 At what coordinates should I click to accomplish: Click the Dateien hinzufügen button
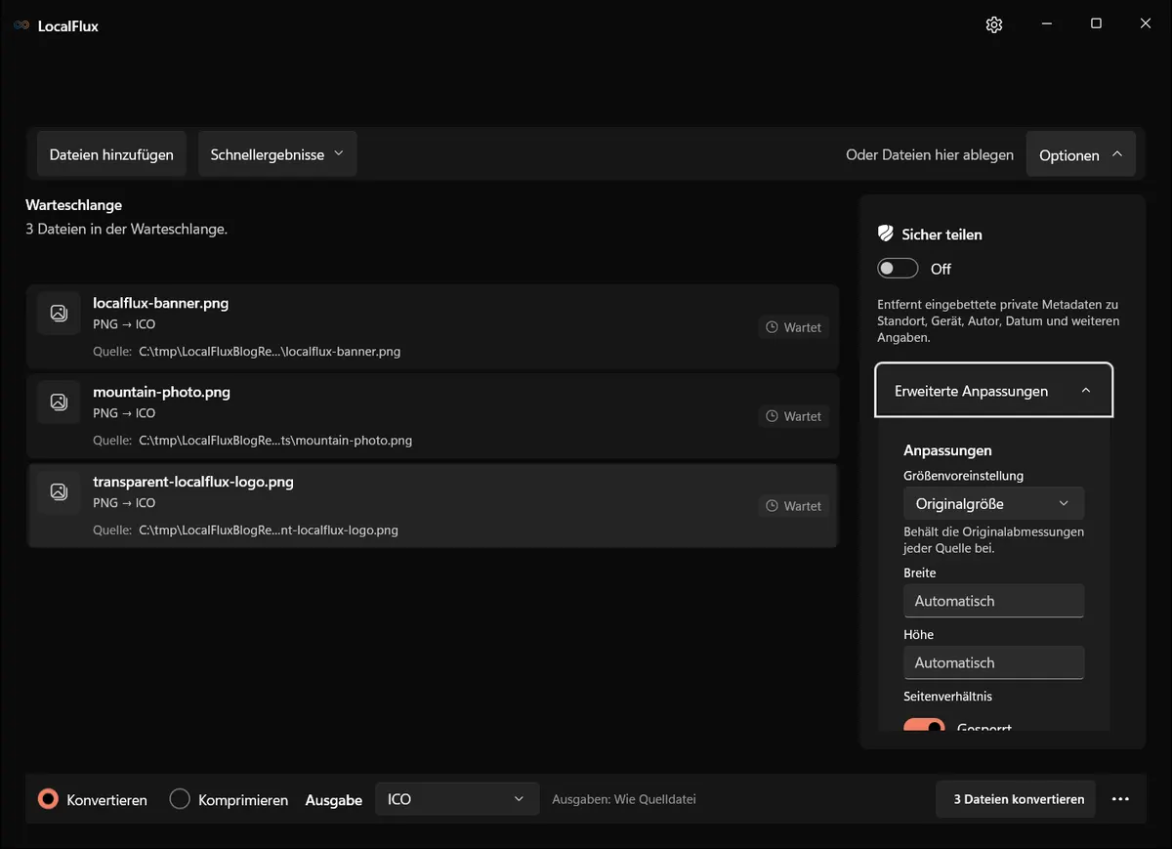click(x=111, y=154)
